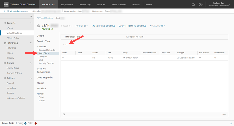Sort the grid by Size column header

(x=109, y=53)
